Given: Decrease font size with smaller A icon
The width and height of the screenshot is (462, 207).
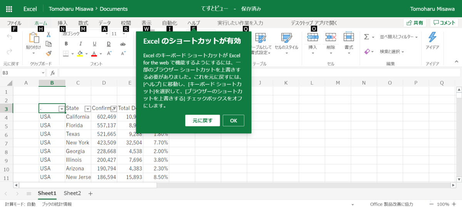Looking at the screenshot, I should coord(123,54).
